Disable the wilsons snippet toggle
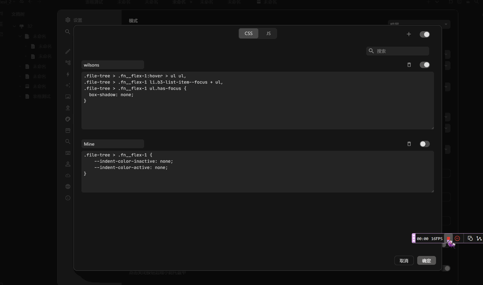Viewport: 483px width, 285px height. pyautogui.click(x=425, y=65)
